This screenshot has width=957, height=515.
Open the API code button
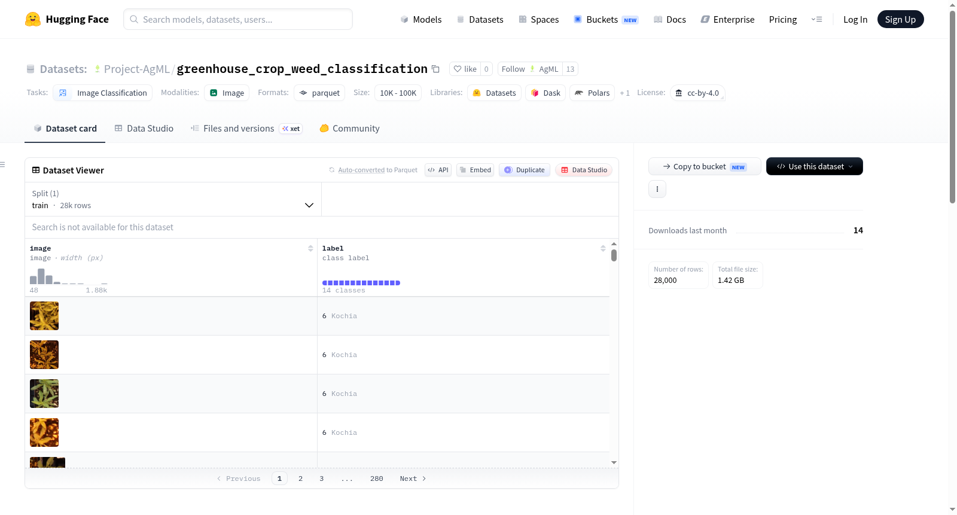[x=438, y=170]
